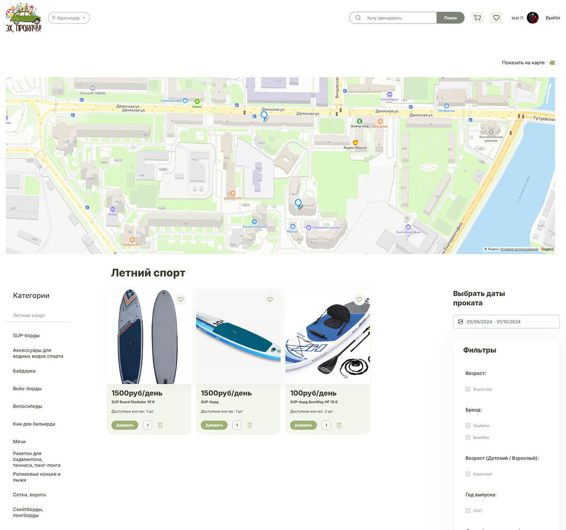Check Взрослые under Возраст filter
The image size is (566, 530).
tap(468, 389)
